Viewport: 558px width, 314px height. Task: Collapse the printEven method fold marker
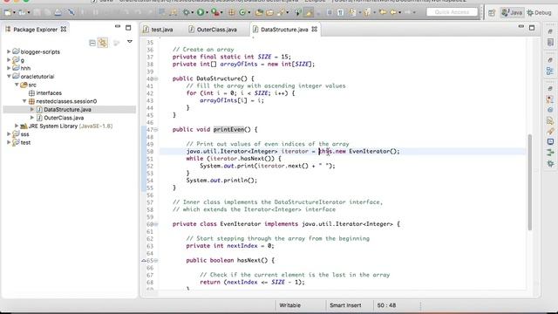click(156, 130)
